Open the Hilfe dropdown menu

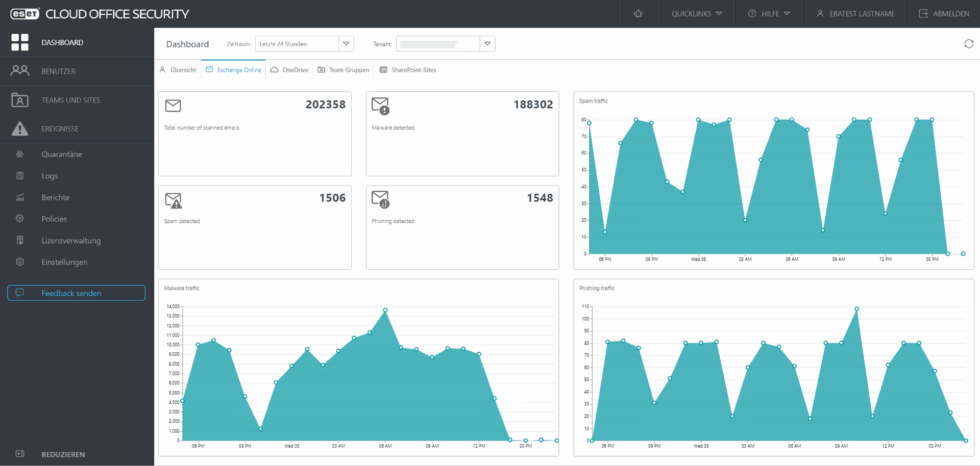point(769,14)
